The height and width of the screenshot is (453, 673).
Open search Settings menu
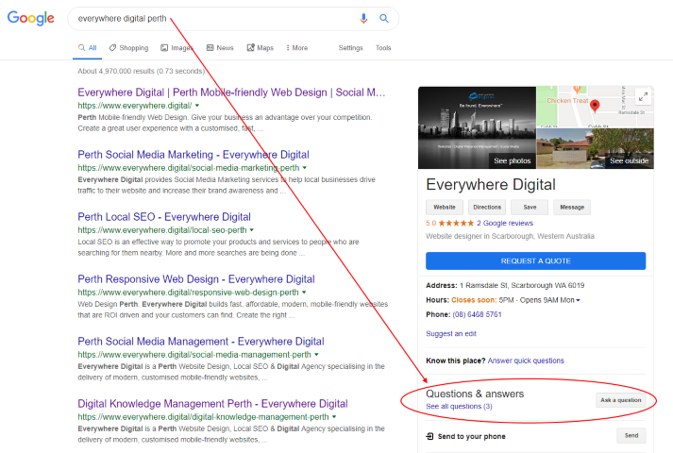[x=350, y=47]
